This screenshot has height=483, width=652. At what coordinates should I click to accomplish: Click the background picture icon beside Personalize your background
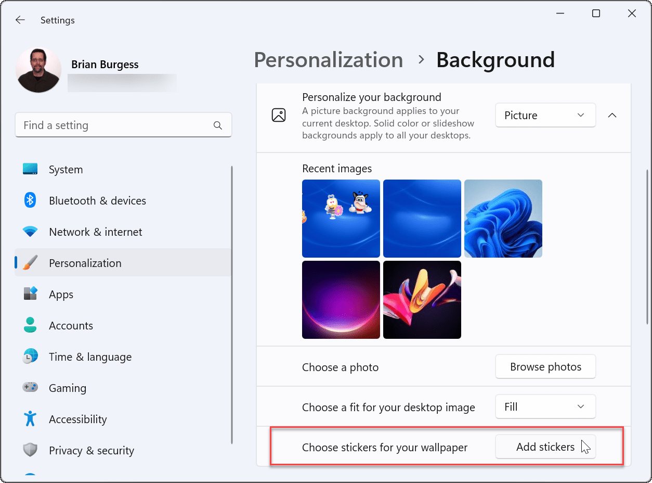tap(279, 116)
